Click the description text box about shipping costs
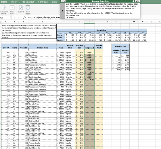This screenshot has width=161, height=149. (x=29, y=31)
